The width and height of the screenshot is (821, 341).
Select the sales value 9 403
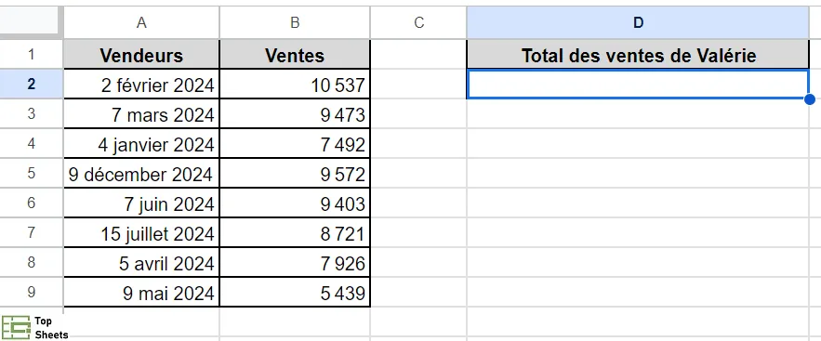pos(295,203)
